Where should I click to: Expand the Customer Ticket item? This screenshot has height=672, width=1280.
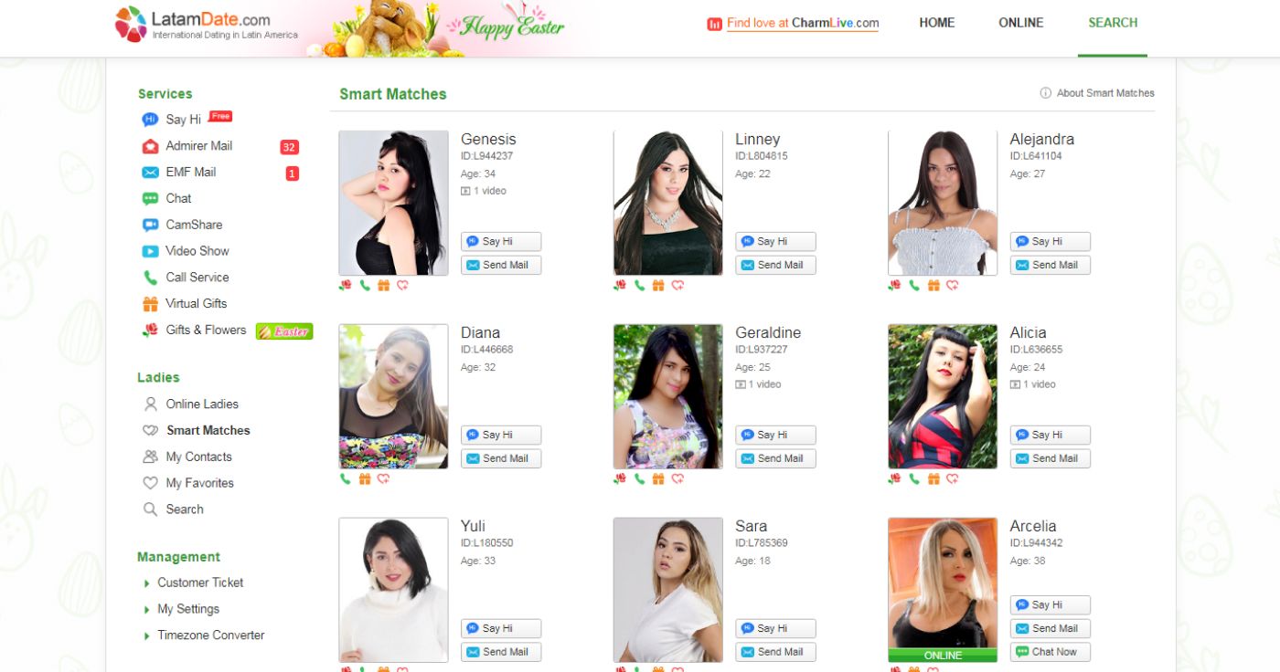200,583
